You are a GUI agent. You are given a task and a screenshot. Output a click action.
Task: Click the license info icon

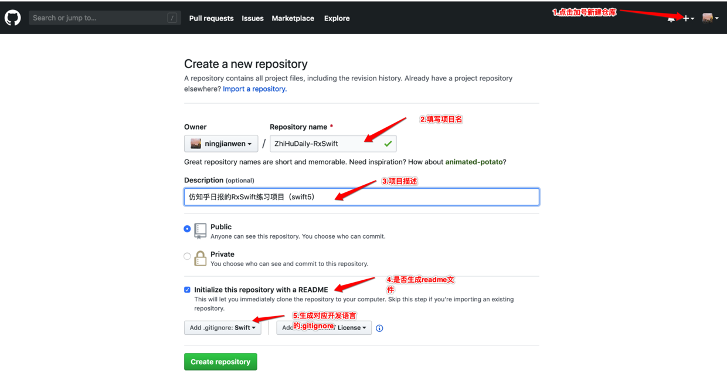click(379, 328)
